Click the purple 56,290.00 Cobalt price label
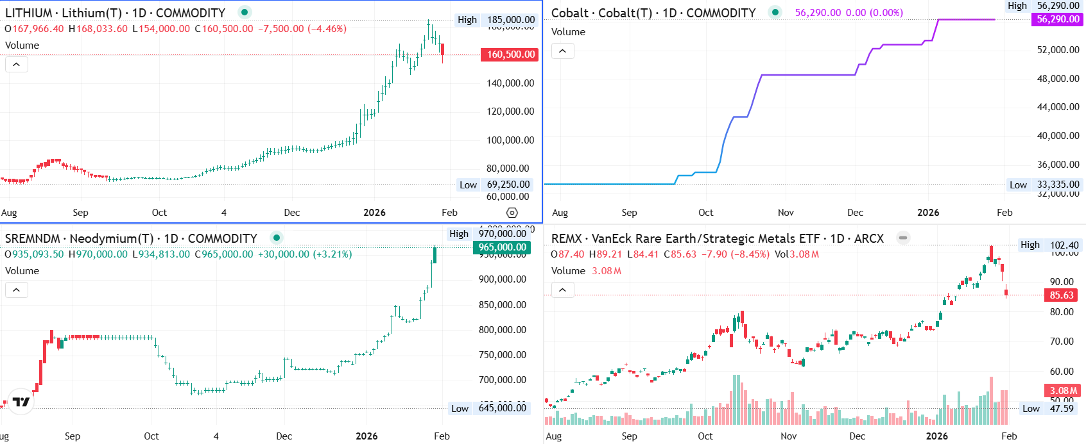 pyautogui.click(x=1058, y=19)
